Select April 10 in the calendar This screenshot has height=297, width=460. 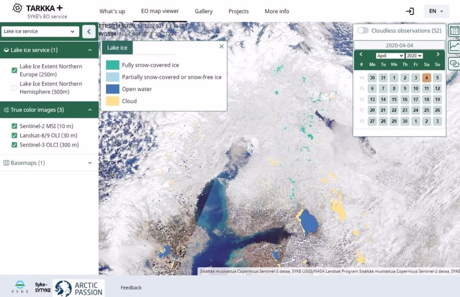point(416,88)
